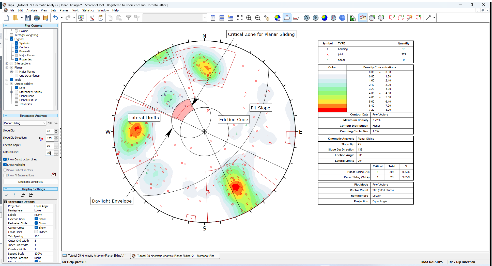Click the red swatch in Density Concentrations legend
This screenshot has height=266, width=492.
coord(332,109)
